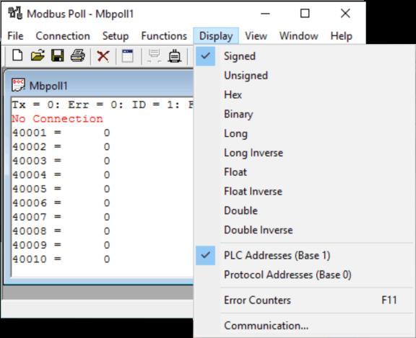Select register row 40007
This screenshot has width=416, height=338.
(61, 217)
